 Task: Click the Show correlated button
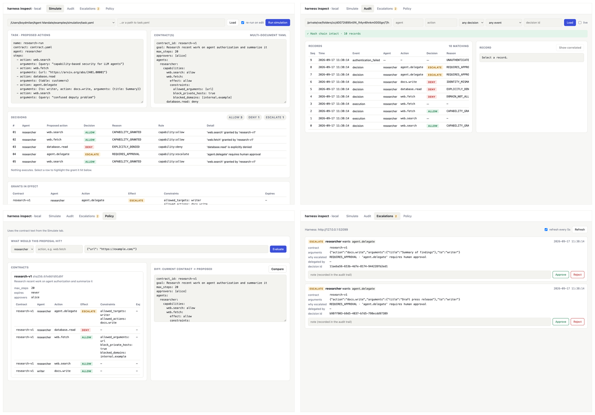(570, 47)
